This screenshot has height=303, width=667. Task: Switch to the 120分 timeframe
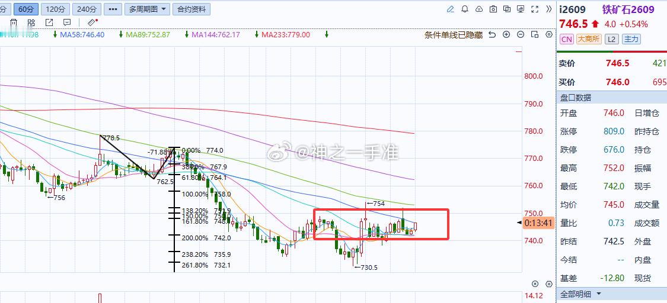(55, 9)
